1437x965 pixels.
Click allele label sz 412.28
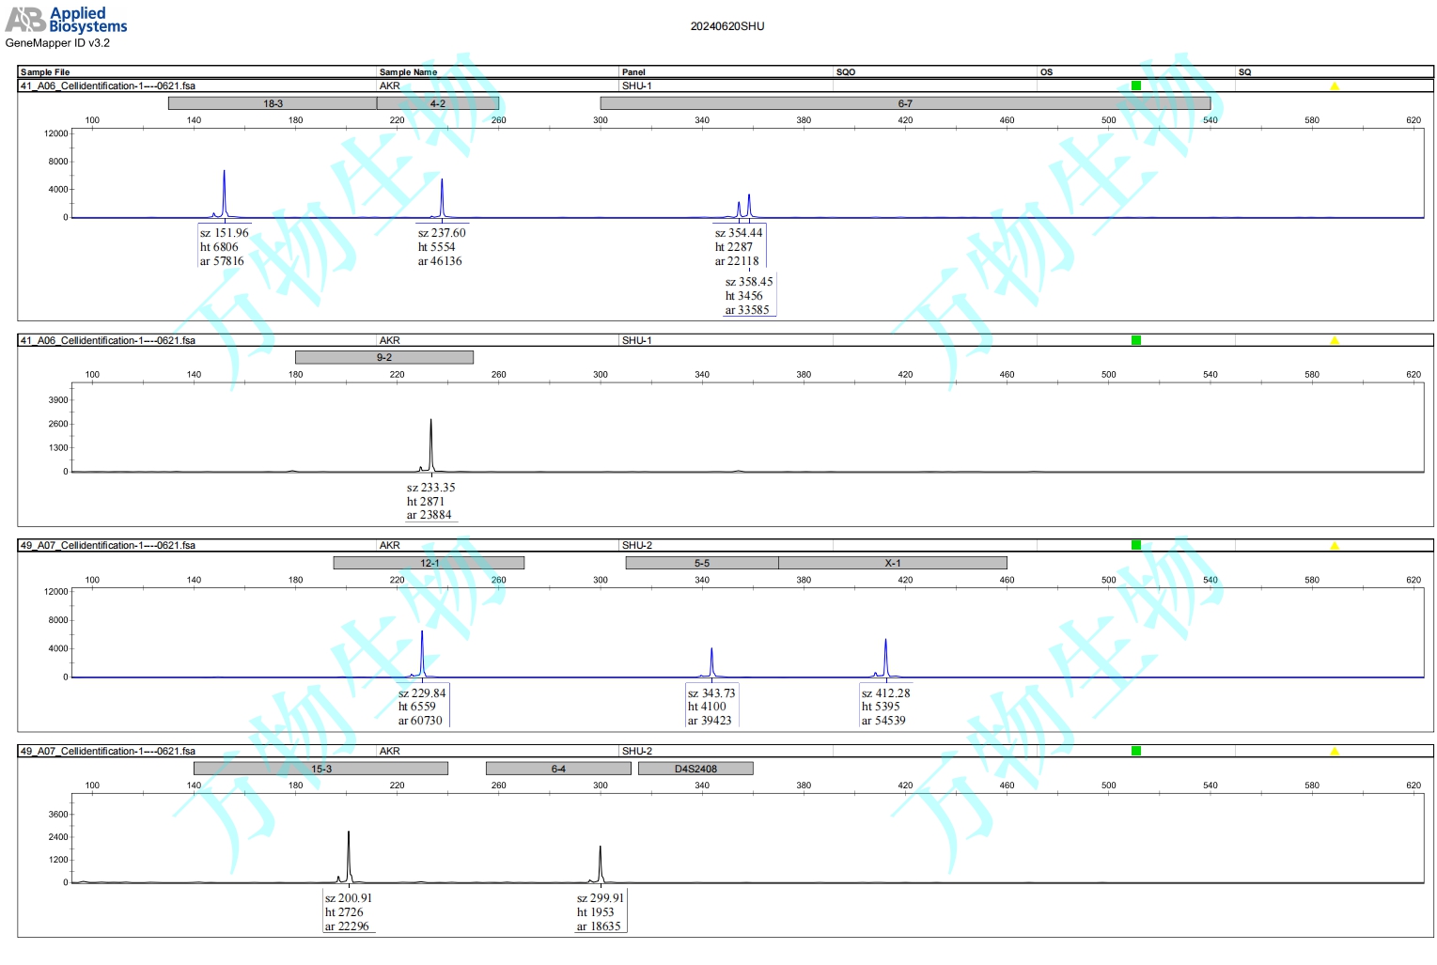coord(885,707)
